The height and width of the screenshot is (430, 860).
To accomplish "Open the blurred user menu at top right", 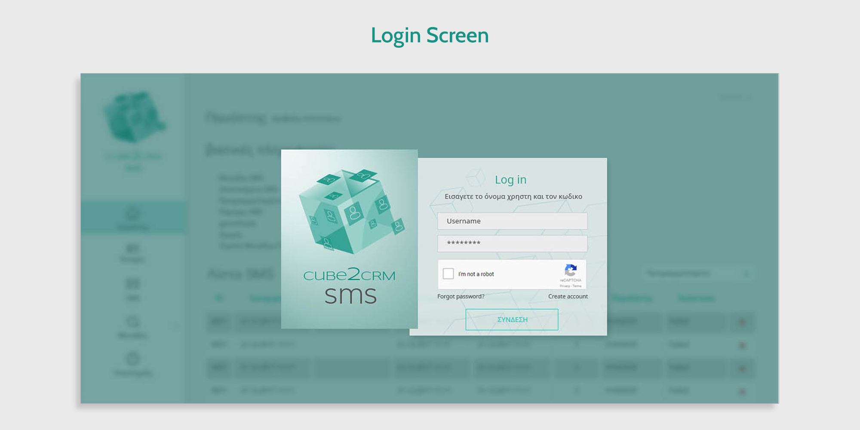I will point(736,97).
